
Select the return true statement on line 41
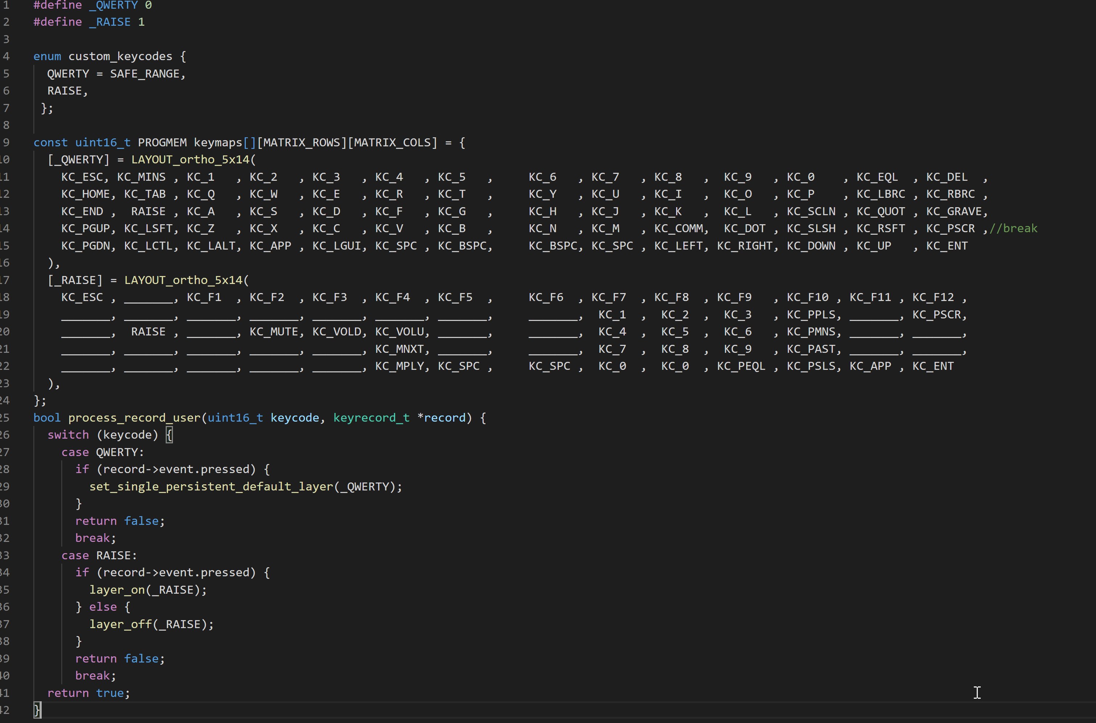[88, 693]
